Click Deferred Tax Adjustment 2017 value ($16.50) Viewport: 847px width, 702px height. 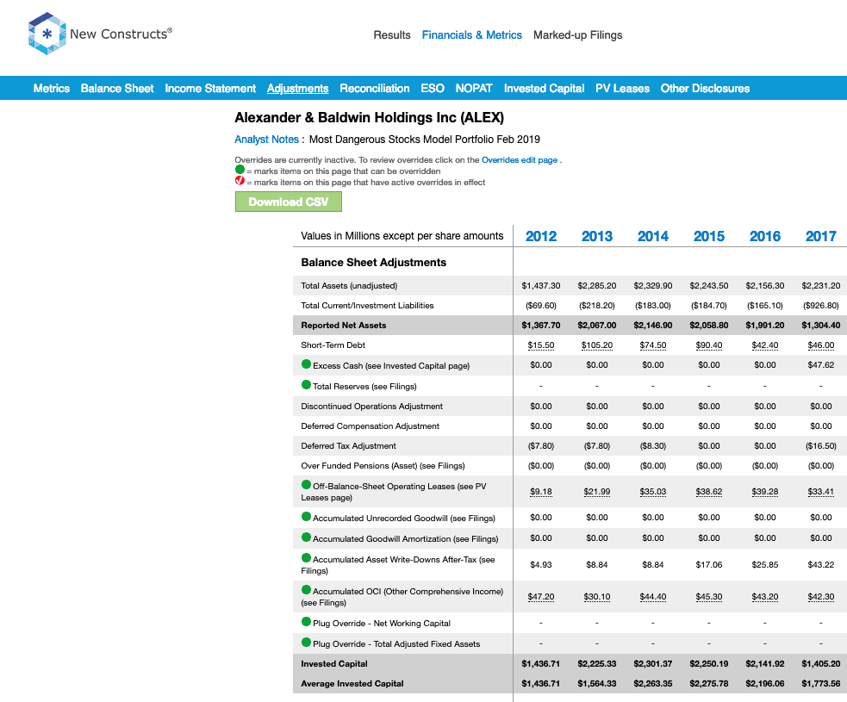[820, 446]
